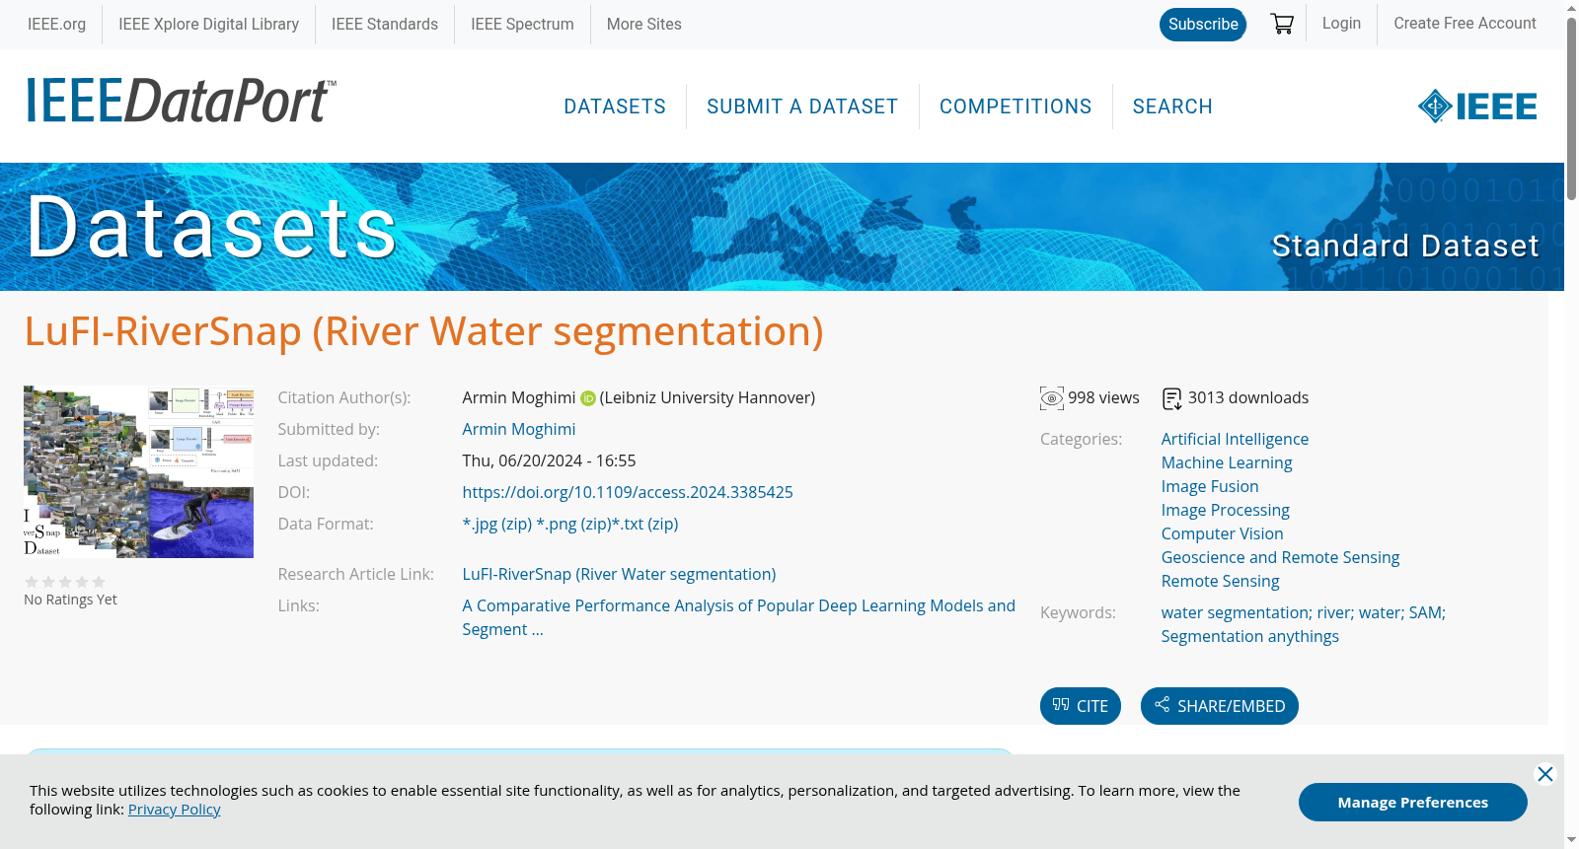Select Geoscience and Remote Sensing category
This screenshot has width=1579, height=849.
(1280, 557)
